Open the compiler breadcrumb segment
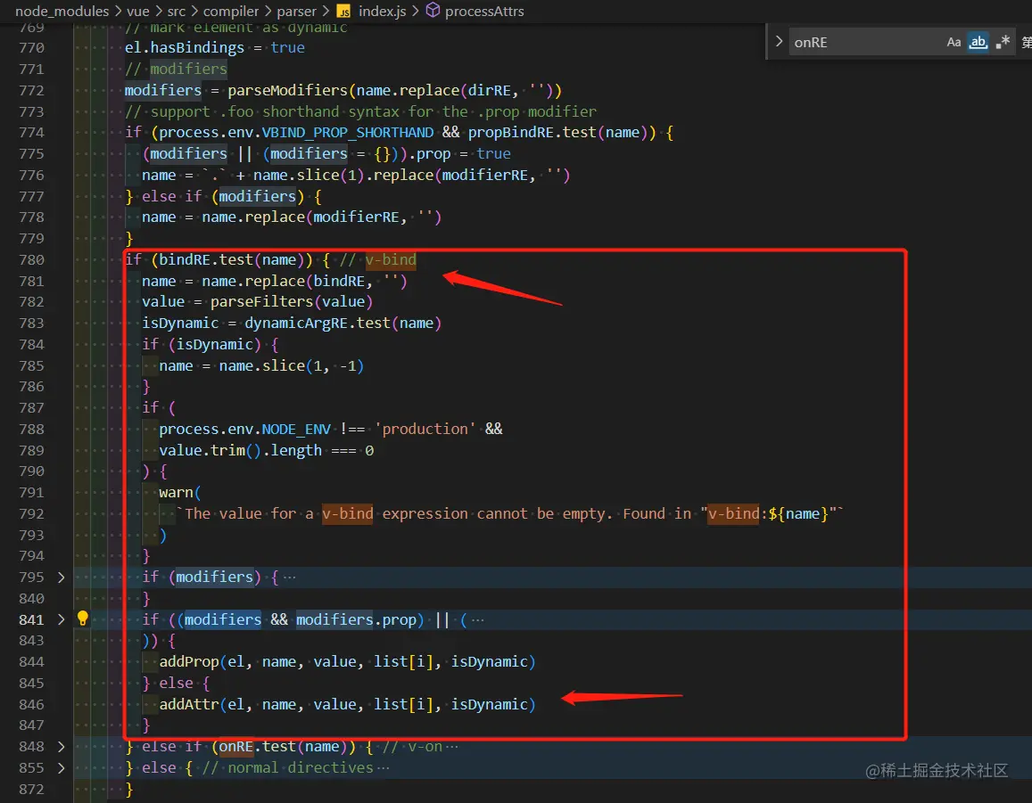Image resolution: width=1032 pixels, height=803 pixels. tap(230, 12)
